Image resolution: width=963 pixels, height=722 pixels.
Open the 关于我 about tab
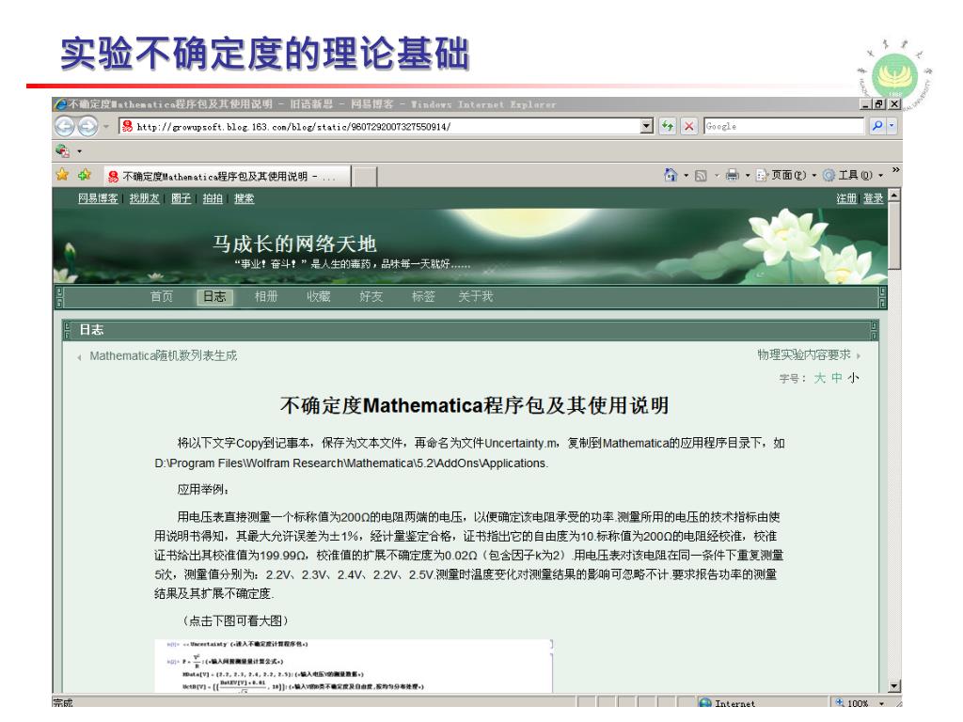[475, 296]
